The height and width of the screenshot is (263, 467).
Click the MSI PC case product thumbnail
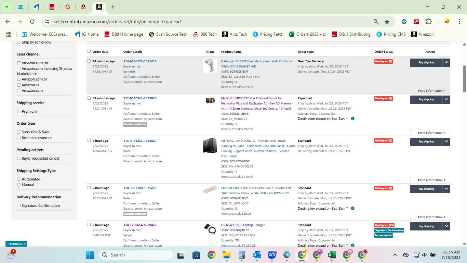click(x=210, y=146)
